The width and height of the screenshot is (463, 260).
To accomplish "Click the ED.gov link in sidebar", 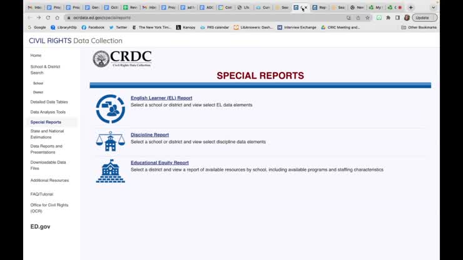I will 40,227.
